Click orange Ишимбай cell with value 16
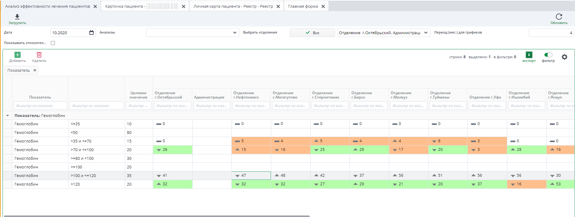Viewport: 575px width, 217px height. 527,184
